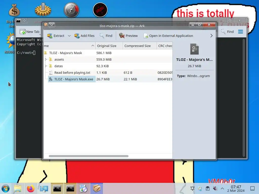Sort by CRC checksum column
Image resolution: width=259 pixels, height=194 pixels.
(x=165, y=46)
